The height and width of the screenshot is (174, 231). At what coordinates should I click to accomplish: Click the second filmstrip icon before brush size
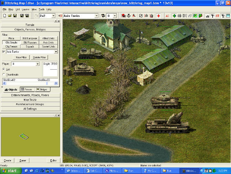click(x=27, y=16)
